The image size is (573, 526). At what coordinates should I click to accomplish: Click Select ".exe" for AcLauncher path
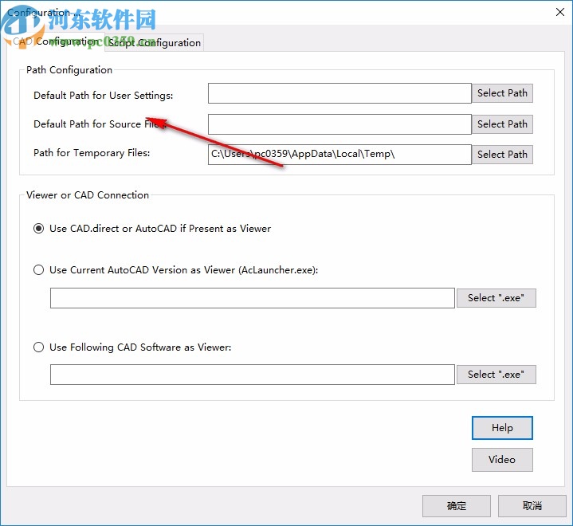496,298
